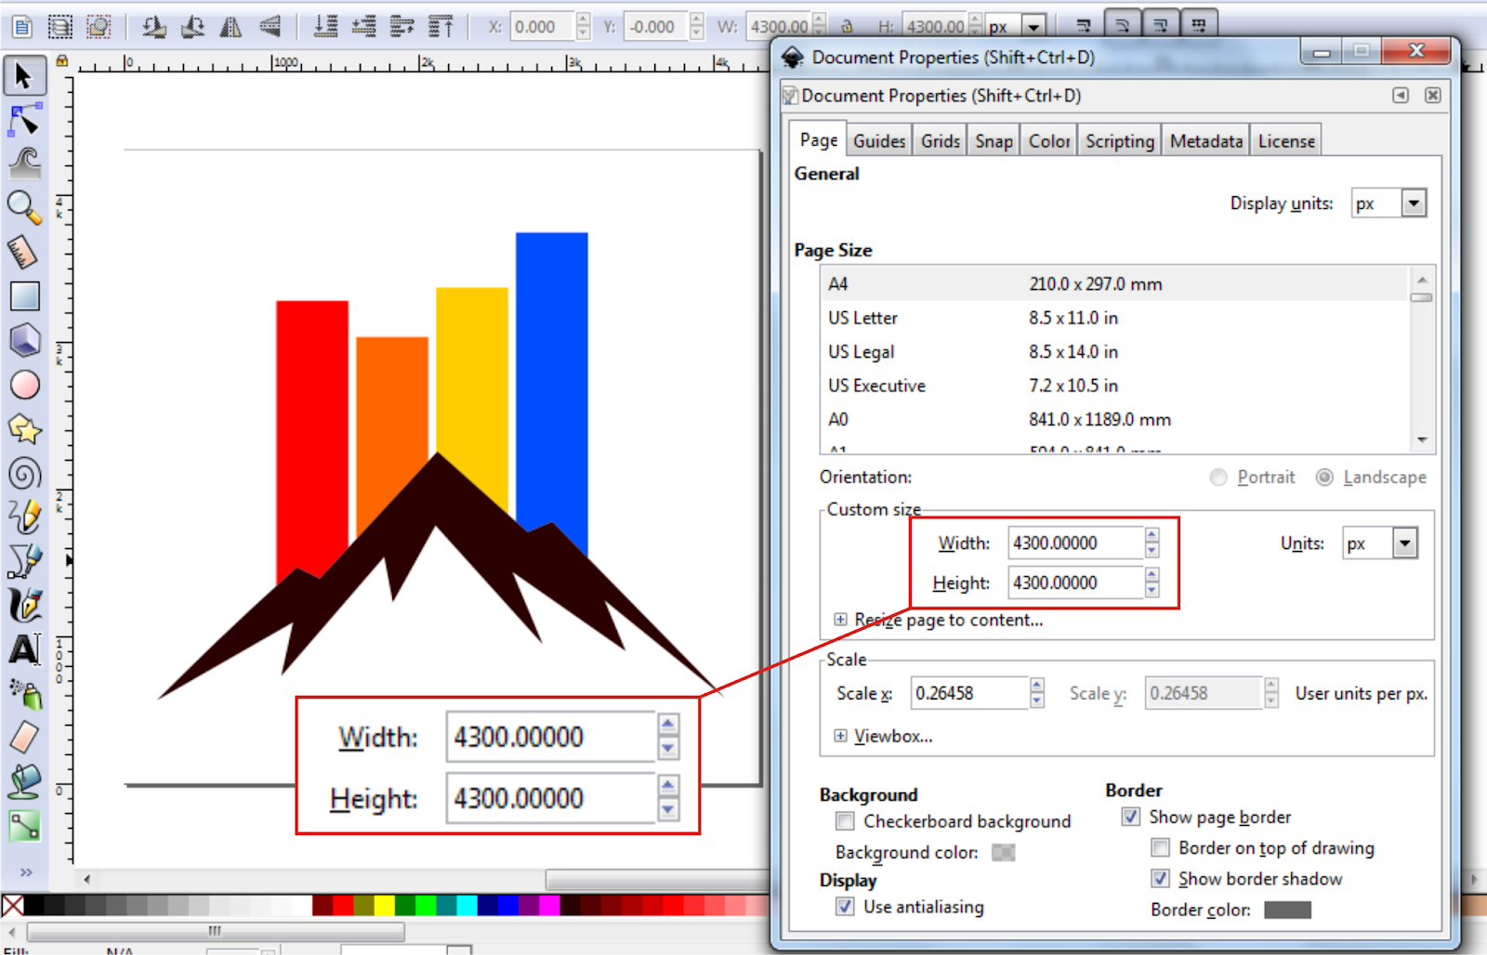Flip the selection horizontally from the top toolbar

(x=230, y=26)
